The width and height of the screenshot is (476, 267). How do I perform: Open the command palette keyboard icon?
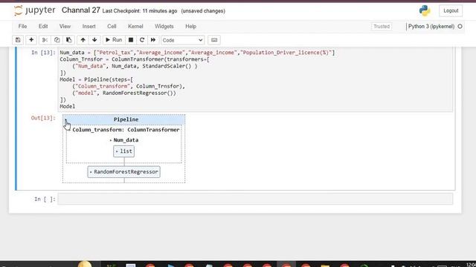(214, 40)
